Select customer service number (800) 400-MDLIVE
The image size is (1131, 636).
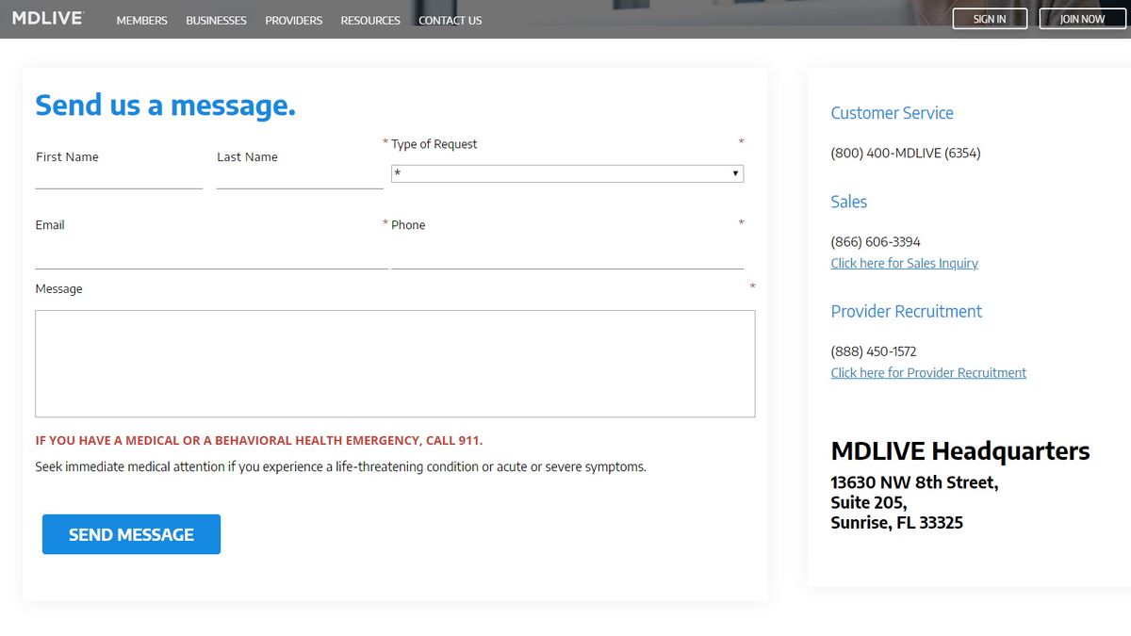906,153
